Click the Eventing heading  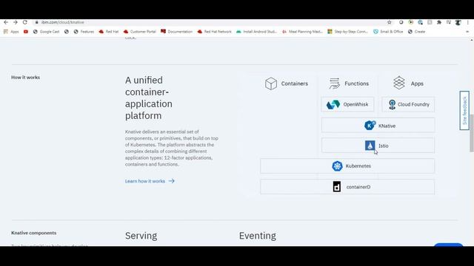258,236
